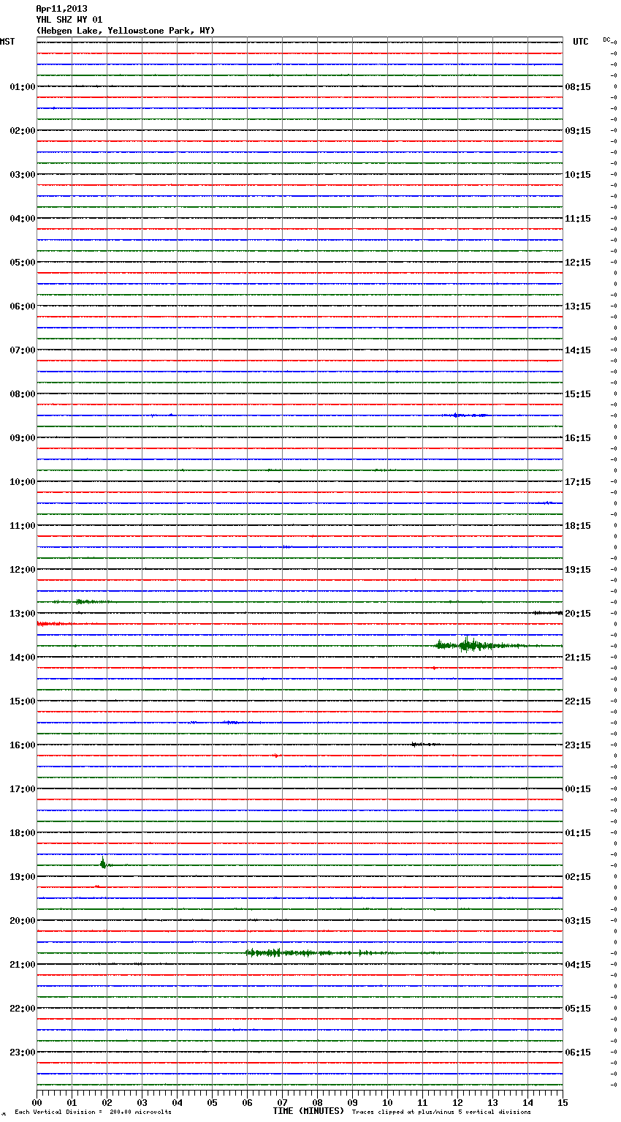
Task: Click the "17:15" UTC time label
Action: (x=578, y=482)
